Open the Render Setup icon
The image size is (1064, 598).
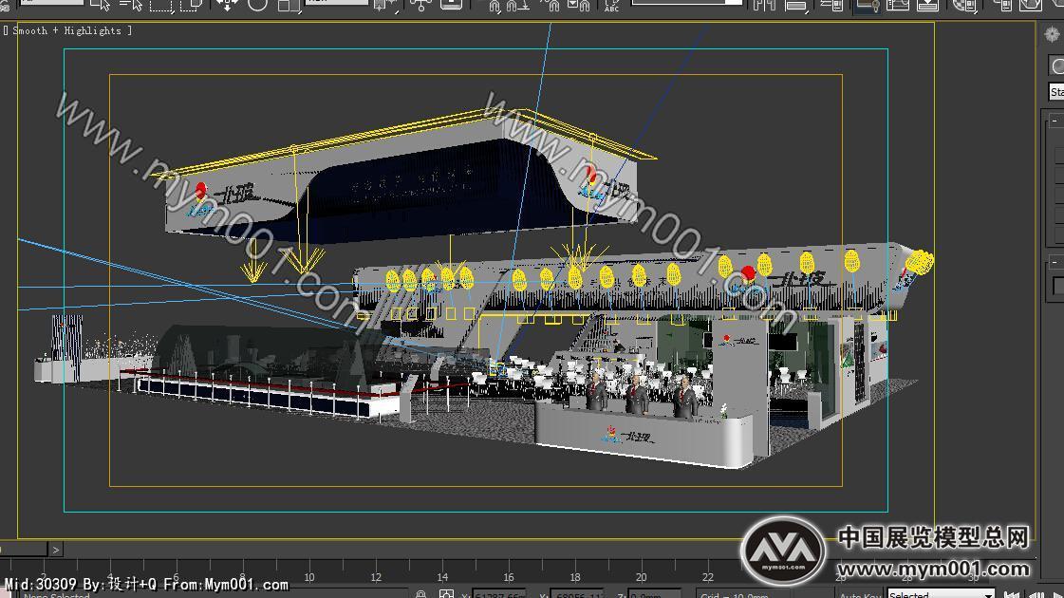1001,6
